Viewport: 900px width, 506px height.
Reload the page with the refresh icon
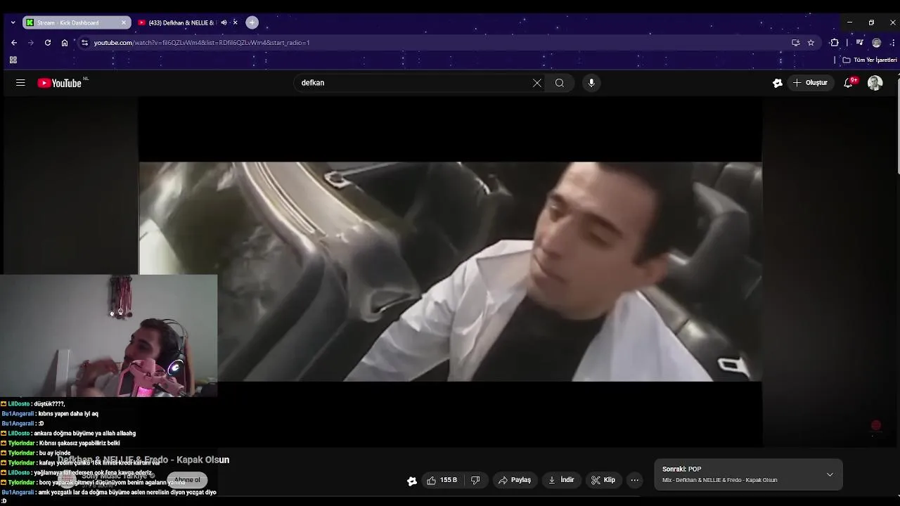click(x=48, y=43)
